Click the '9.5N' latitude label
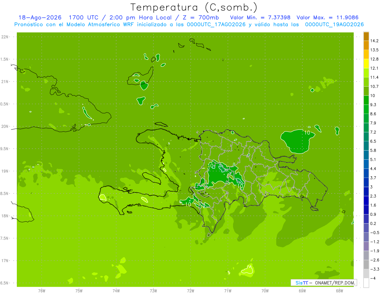381x295 pixels. [x=4, y=149]
